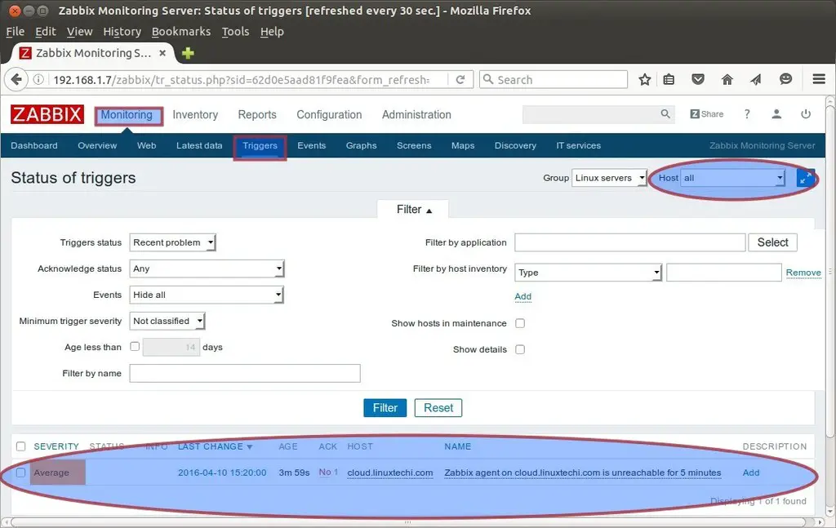Go to the Dashboard submenu
The width and height of the screenshot is (836, 528).
(x=34, y=145)
